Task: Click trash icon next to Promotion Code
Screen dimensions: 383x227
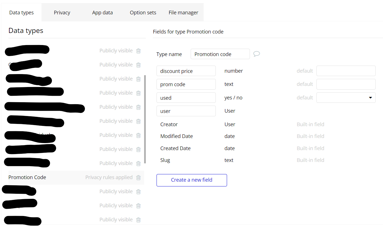Action: 138,177
